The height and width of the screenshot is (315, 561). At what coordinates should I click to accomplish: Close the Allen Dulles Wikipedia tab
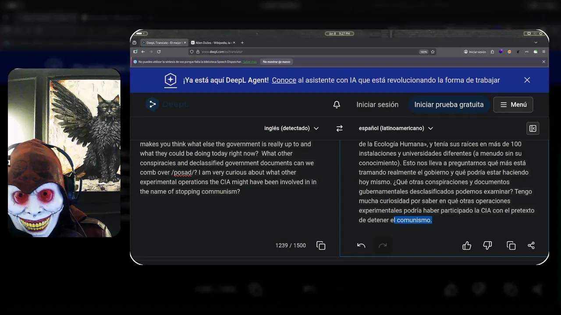pyautogui.click(x=234, y=42)
